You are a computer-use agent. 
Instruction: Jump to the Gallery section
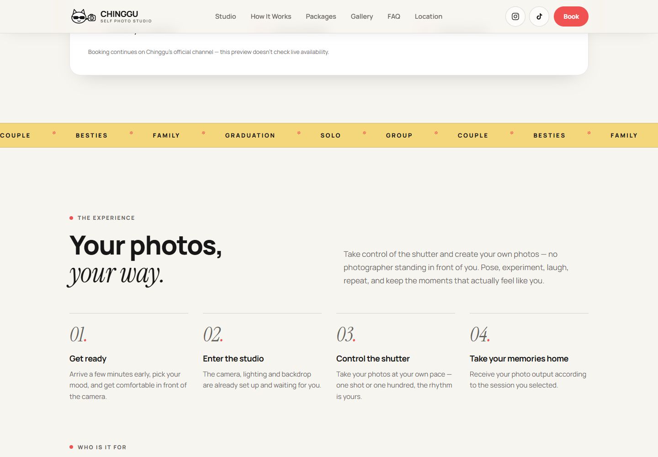click(x=362, y=16)
